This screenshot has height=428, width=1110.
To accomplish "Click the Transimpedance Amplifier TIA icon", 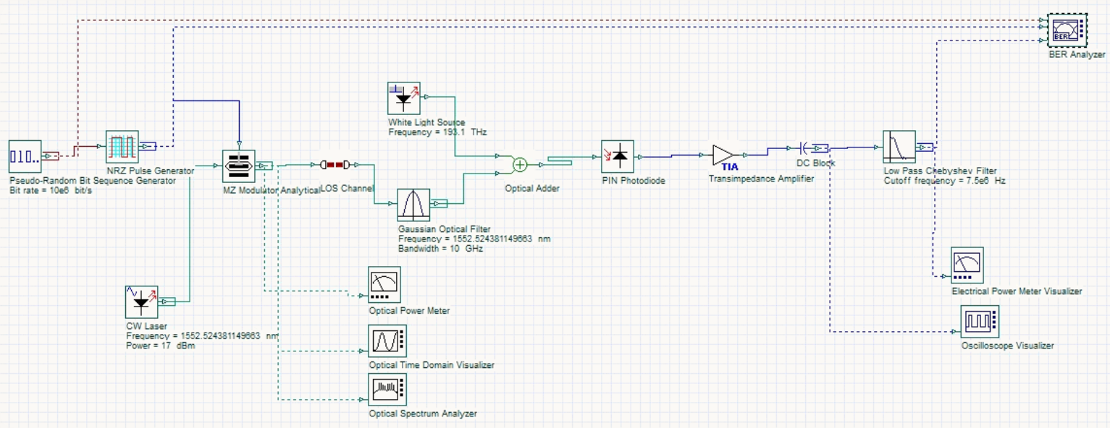I will [x=723, y=156].
